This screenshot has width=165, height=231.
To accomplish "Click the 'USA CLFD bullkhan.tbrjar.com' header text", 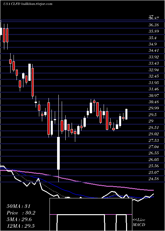I will (28, 4).
